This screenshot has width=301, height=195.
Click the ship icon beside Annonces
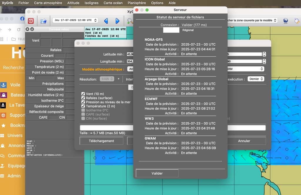(2, 146)
